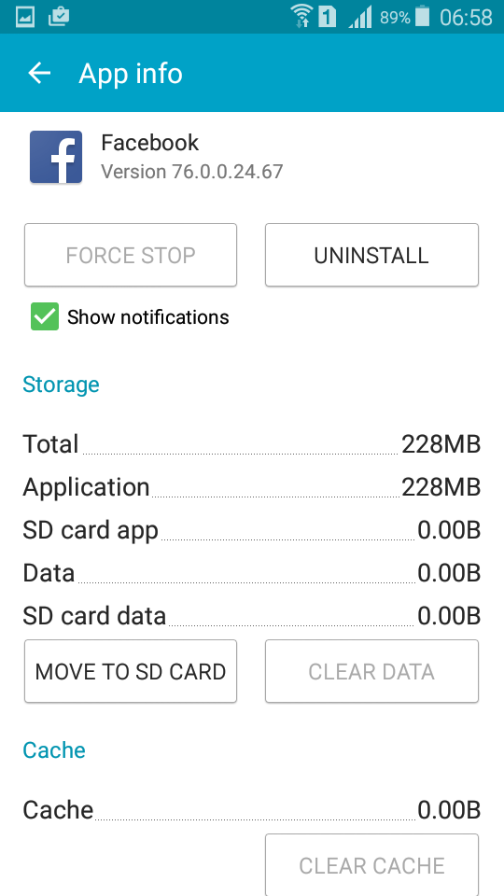
Task: Tap the CLEAR DATA button
Action: [x=371, y=671]
